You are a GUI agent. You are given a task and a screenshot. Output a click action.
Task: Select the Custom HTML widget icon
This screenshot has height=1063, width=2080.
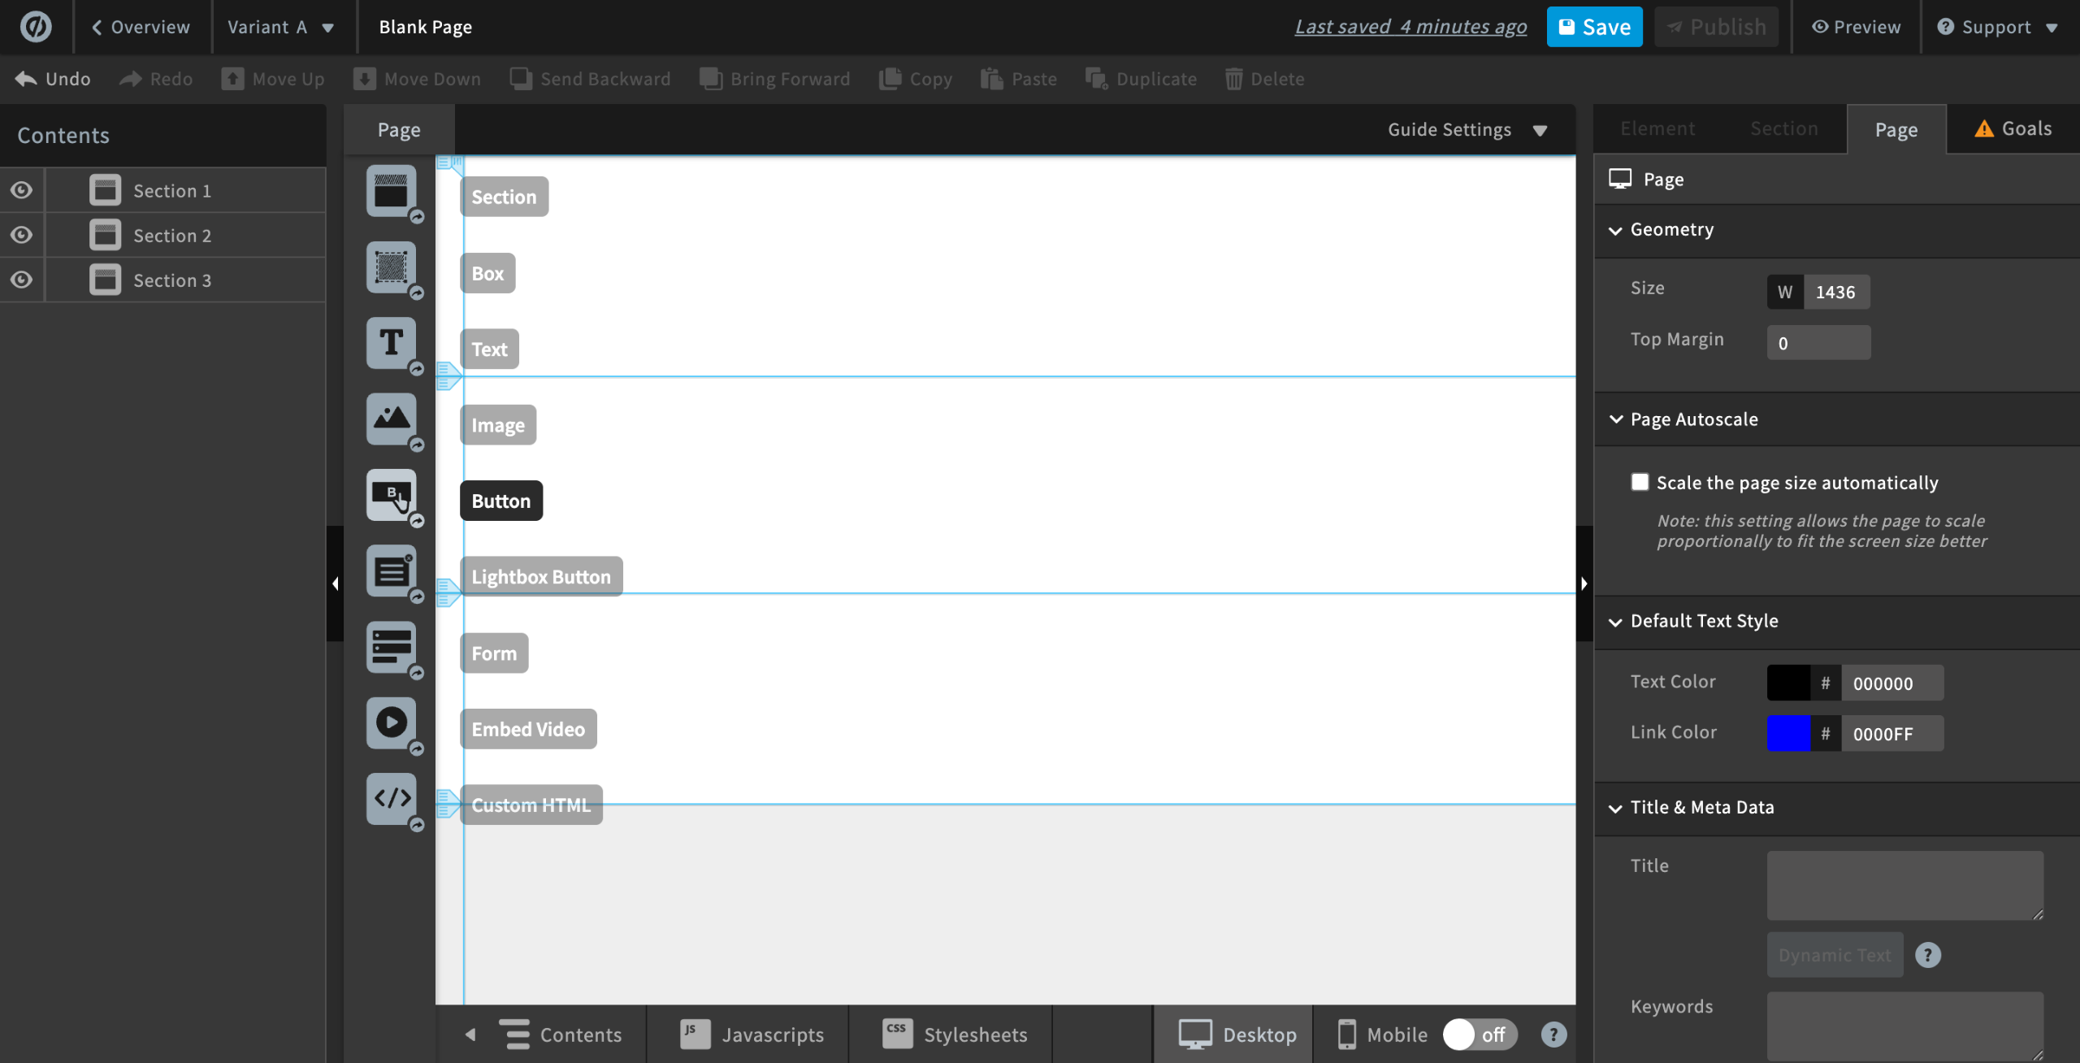[391, 798]
